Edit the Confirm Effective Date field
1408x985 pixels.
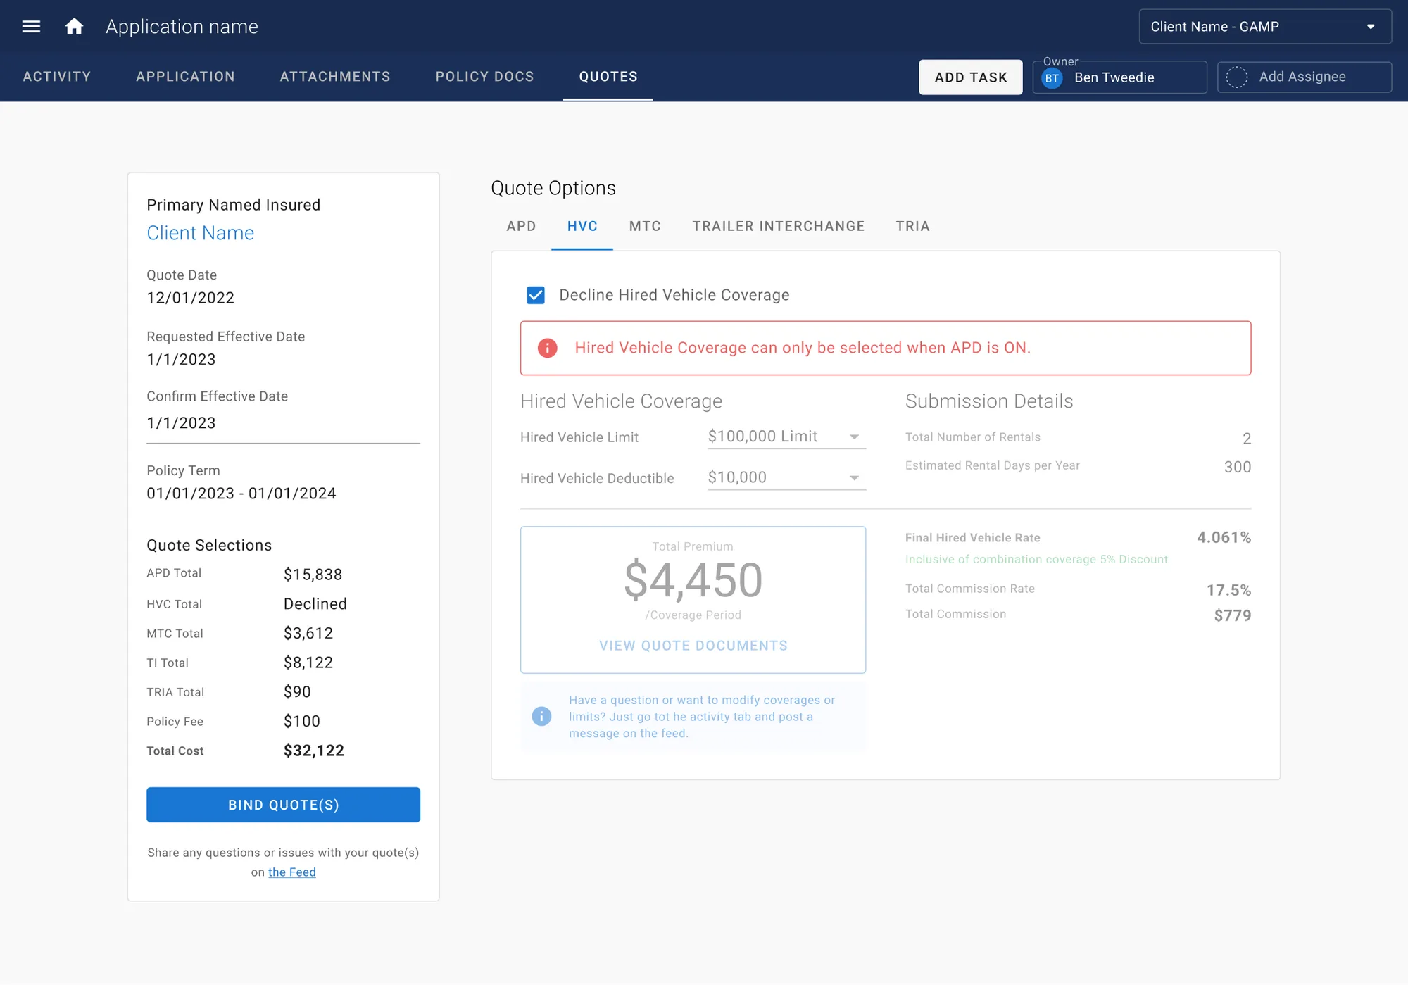(283, 423)
